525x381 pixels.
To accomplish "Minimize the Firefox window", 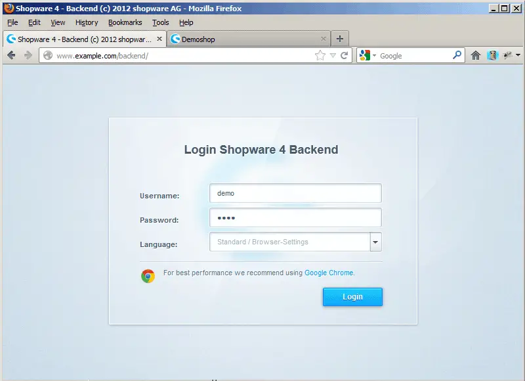I will tap(493, 9).
